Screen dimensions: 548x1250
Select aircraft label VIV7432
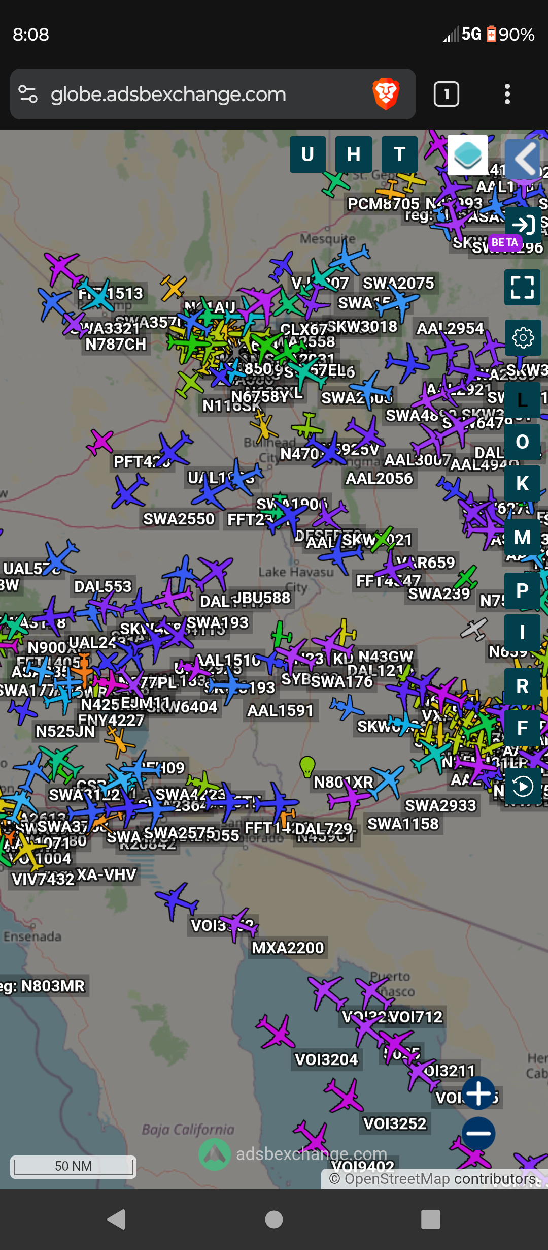[43, 879]
